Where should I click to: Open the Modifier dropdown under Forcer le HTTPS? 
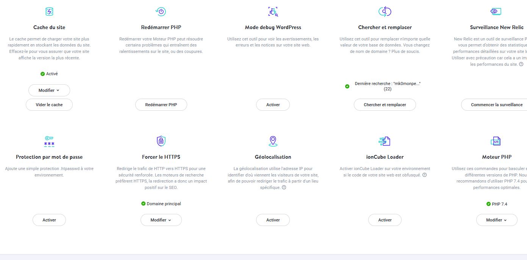coord(161,220)
